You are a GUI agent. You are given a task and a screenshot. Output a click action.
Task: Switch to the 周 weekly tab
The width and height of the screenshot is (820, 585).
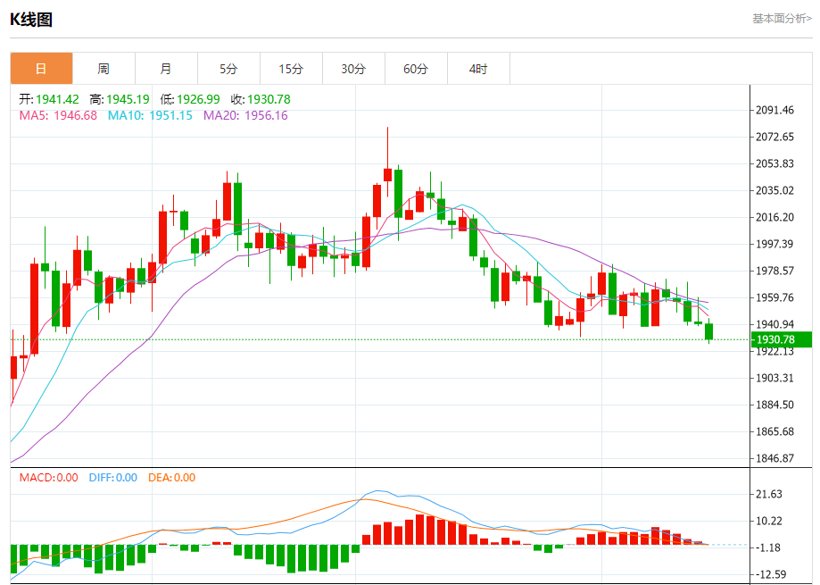[x=104, y=69]
